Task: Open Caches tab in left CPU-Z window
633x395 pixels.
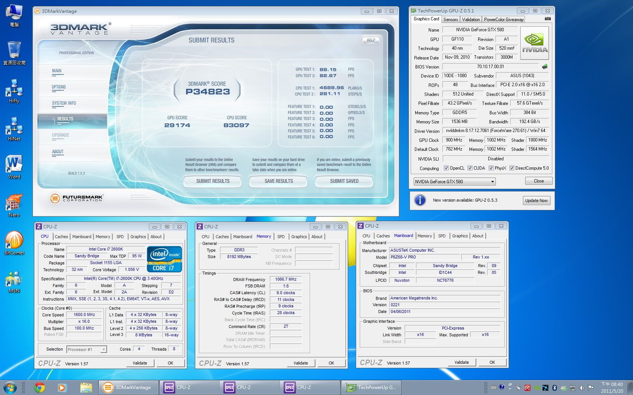Action: tap(61, 237)
